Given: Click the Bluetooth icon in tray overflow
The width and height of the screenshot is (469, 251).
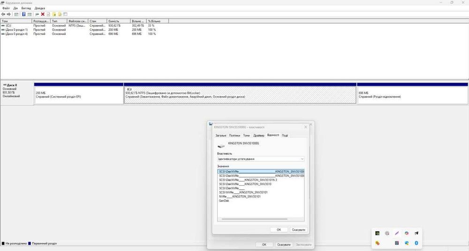Looking at the screenshot, I should pyautogui.click(x=416, y=243).
